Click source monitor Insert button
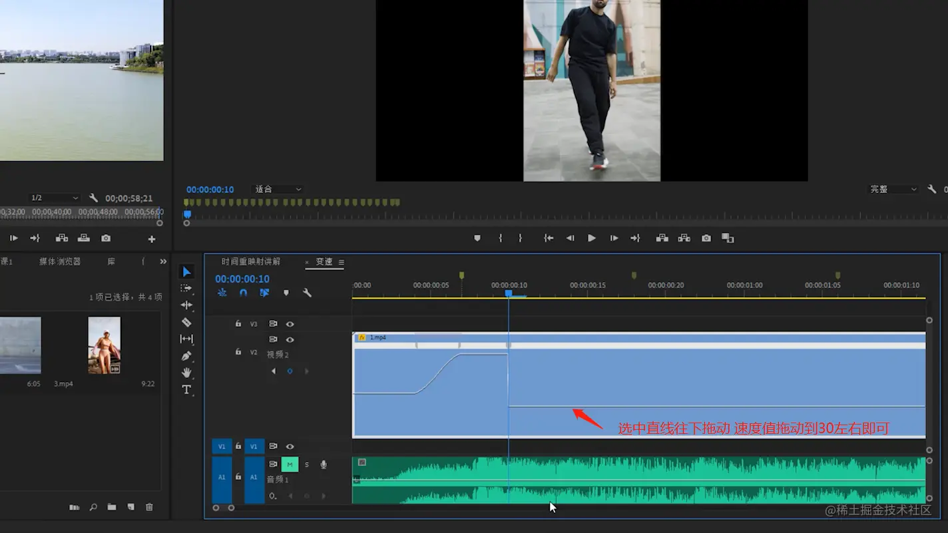The width and height of the screenshot is (948, 533). pyautogui.click(x=62, y=238)
